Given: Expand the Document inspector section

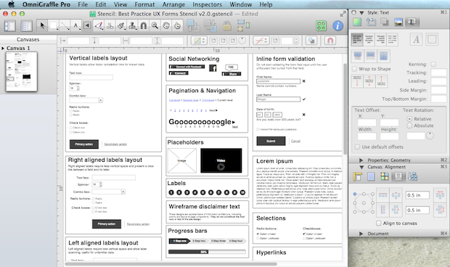Looking at the screenshot, I should coord(361,234).
